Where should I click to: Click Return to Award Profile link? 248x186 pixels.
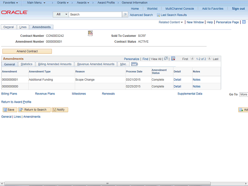click(x=16, y=102)
